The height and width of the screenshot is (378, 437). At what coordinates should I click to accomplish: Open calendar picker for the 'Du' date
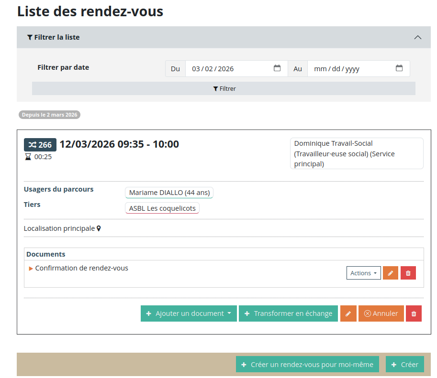277,68
